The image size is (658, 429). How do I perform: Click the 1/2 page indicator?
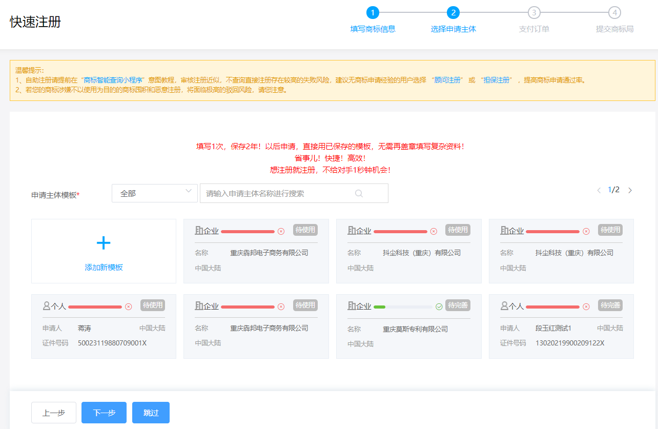(x=613, y=190)
